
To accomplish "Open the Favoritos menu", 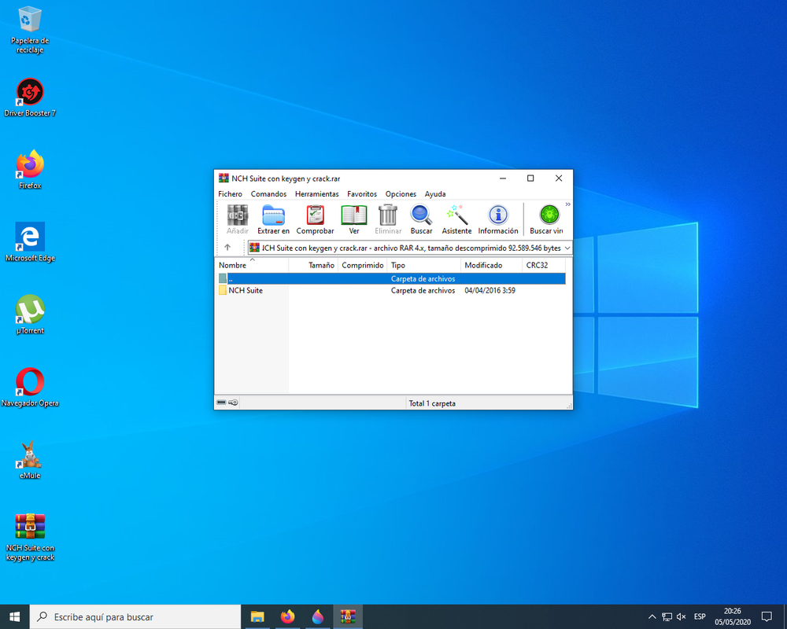I will [362, 193].
